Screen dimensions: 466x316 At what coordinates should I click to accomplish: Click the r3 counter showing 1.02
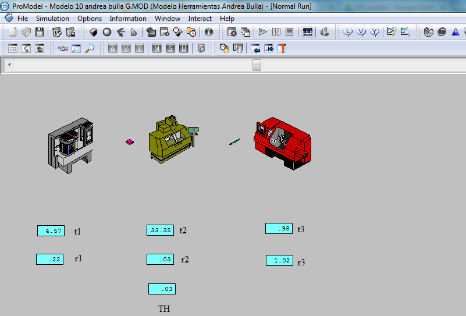click(x=279, y=260)
